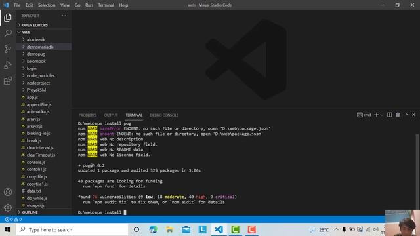Open console.js file
The width and height of the screenshot is (420, 236).
click(x=44, y=162)
